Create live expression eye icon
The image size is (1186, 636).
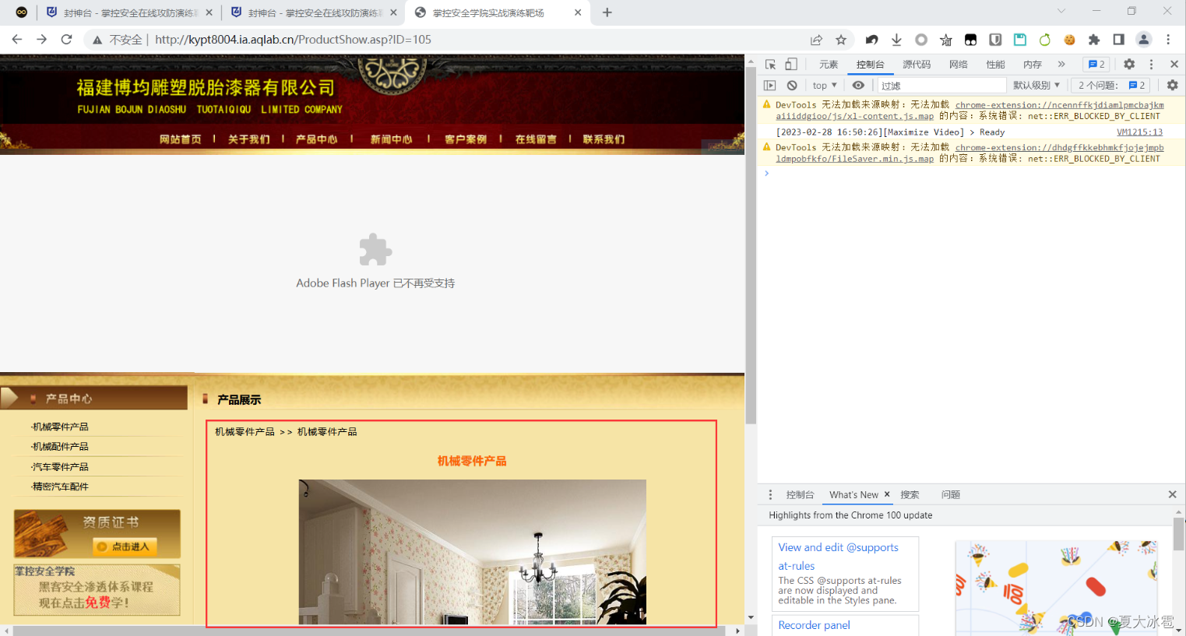(x=858, y=86)
